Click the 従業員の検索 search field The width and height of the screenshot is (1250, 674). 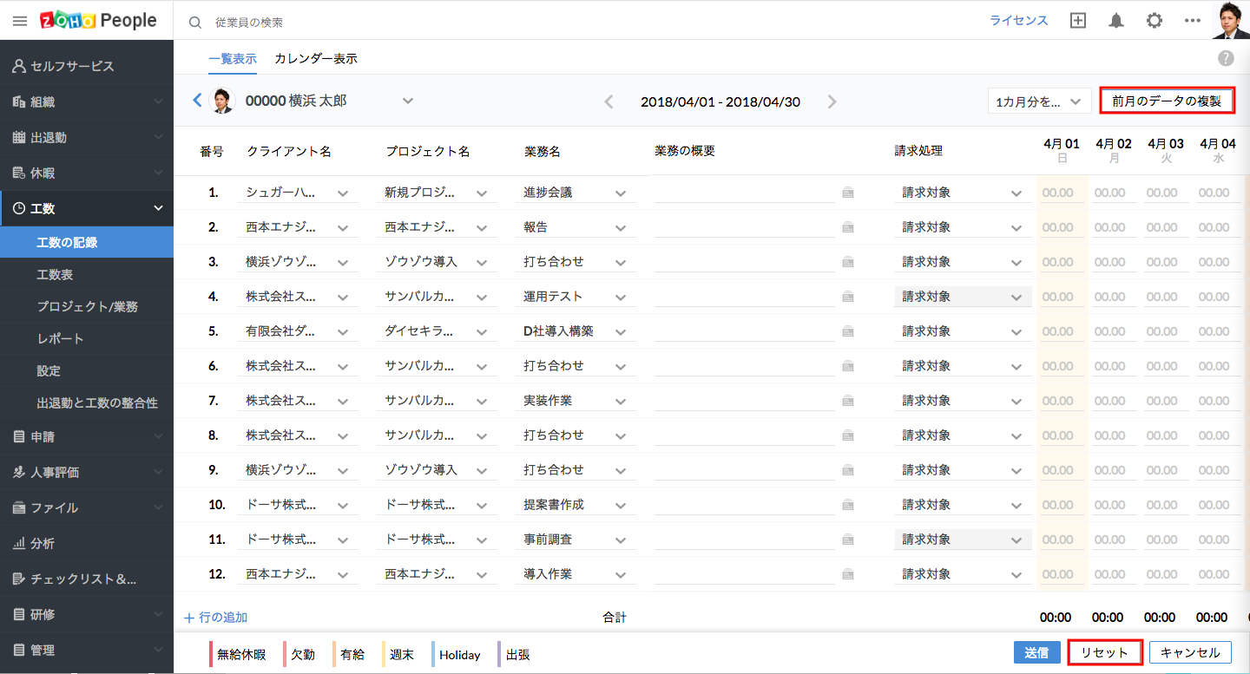[347, 22]
